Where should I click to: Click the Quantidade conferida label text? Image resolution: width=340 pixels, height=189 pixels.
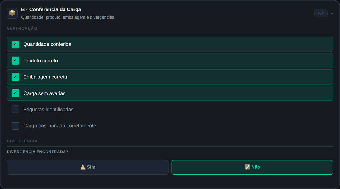pyautogui.click(x=47, y=44)
